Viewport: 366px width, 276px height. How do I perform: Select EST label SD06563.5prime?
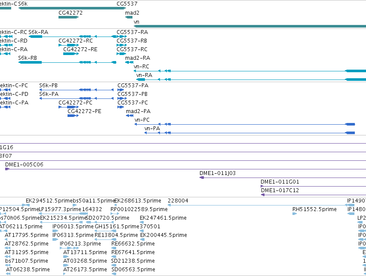pyautogui.click(x=133, y=270)
